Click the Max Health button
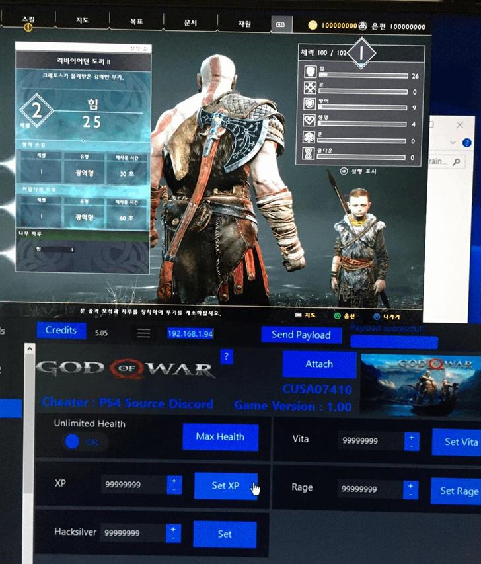This screenshot has height=564, width=481. click(221, 437)
